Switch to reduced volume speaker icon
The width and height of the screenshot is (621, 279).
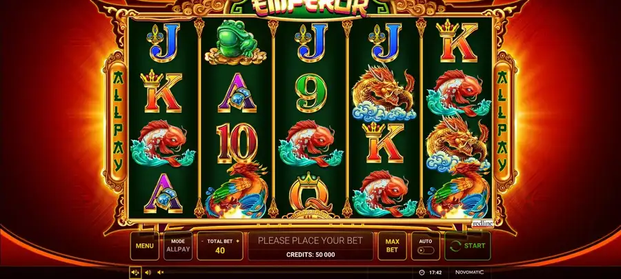click(148, 272)
